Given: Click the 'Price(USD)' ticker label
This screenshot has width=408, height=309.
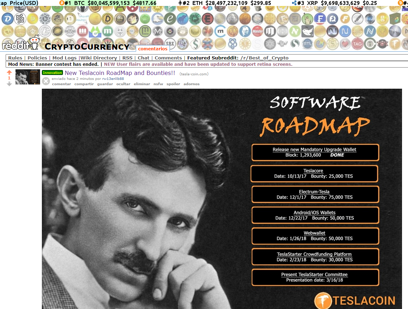Looking at the screenshot, I should (x=24, y=3).
